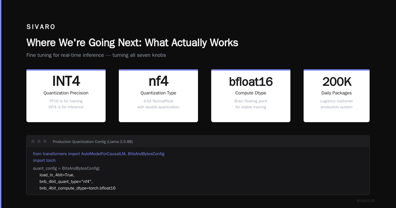This screenshot has width=396, height=208.
Task: Select the nf4 Quantization Type card
Action: pos(158,96)
